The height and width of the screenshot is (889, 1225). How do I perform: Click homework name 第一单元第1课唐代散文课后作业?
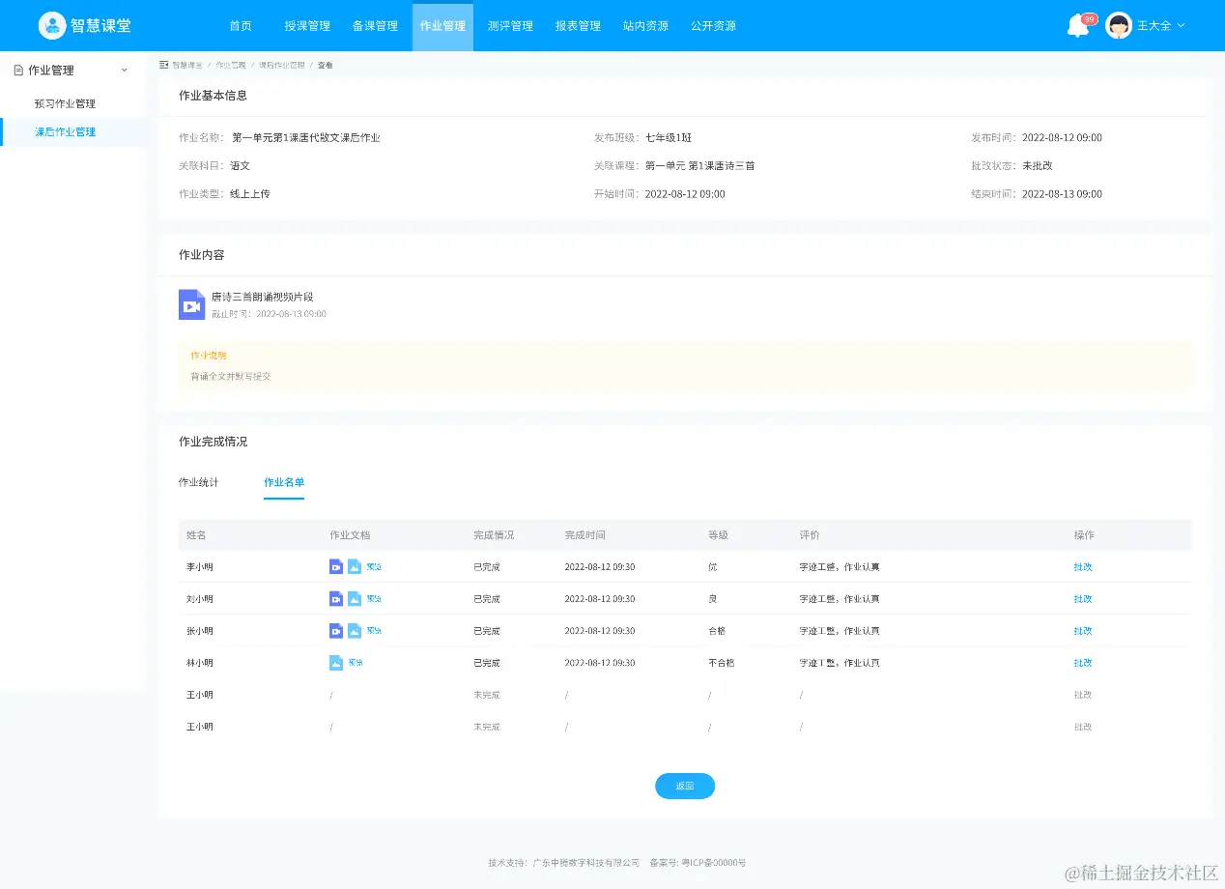(x=306, y=138)
